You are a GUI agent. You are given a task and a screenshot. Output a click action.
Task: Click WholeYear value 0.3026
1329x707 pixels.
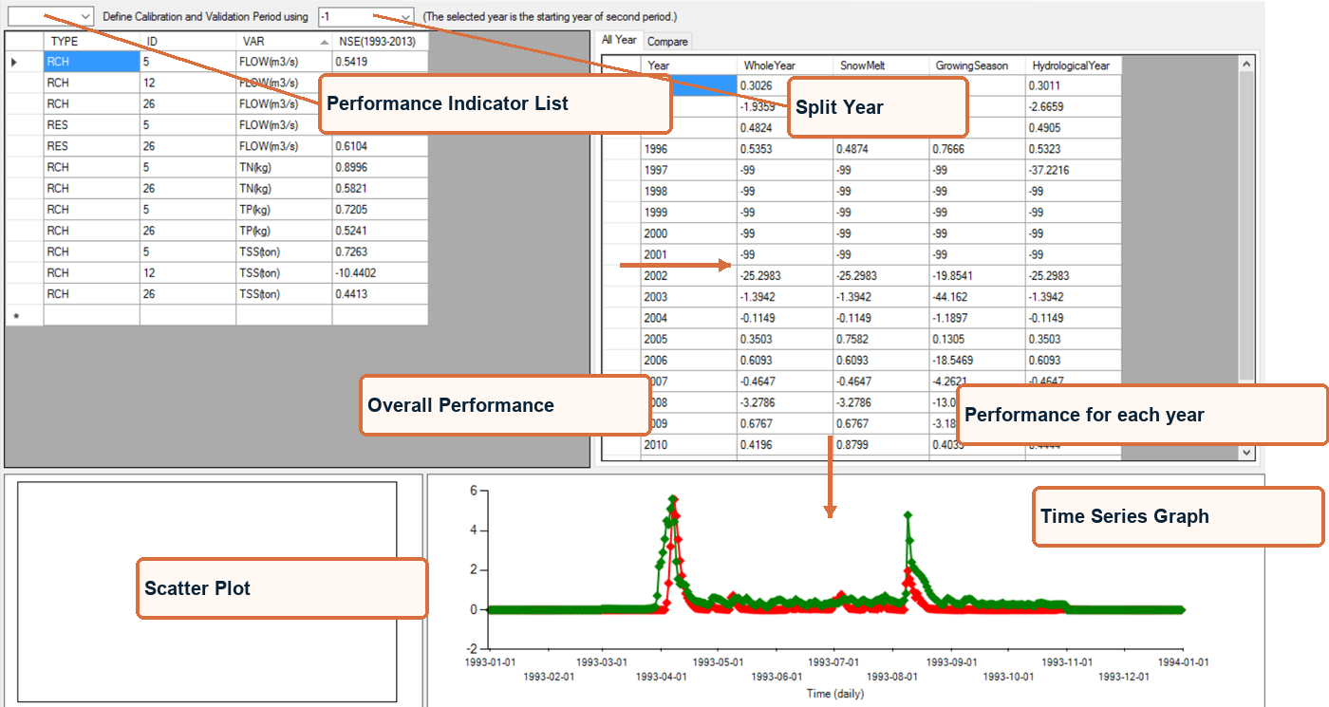click(x=785, y=86)
